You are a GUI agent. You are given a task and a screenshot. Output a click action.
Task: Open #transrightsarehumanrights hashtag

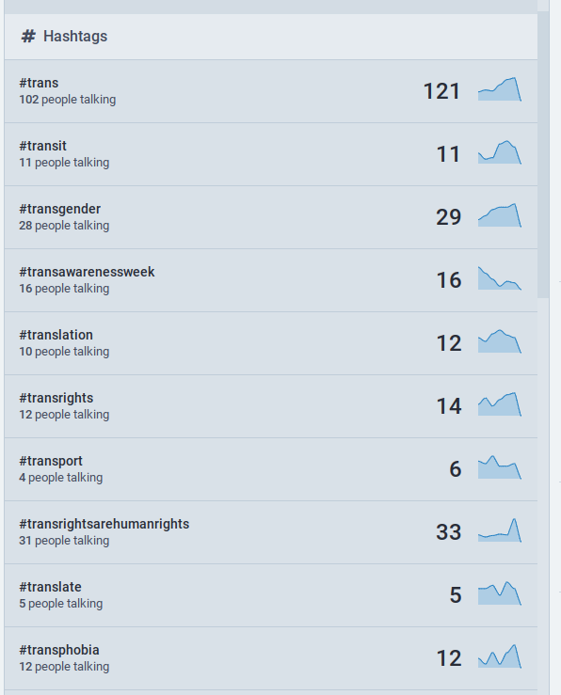click(104, 524)
